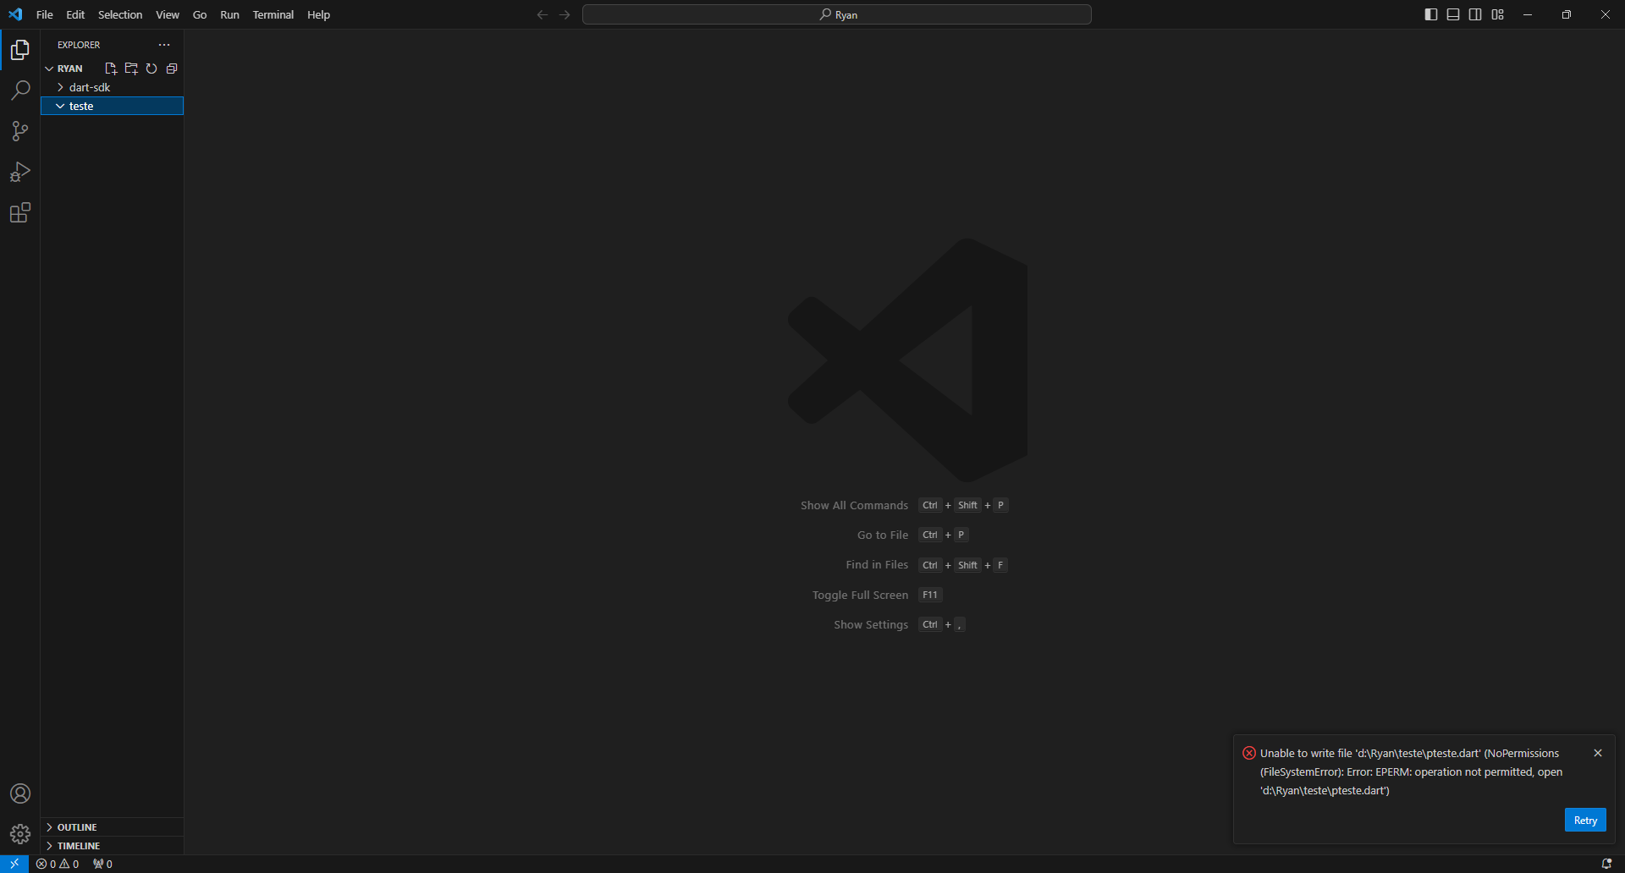1625x873 pixels.
Task: Go forward using the navigation arrow
Action: pos(565,14)
